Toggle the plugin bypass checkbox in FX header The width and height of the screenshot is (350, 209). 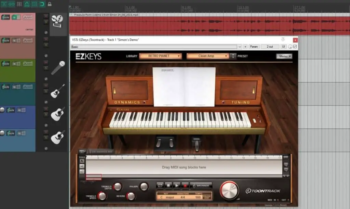point(295,47)
